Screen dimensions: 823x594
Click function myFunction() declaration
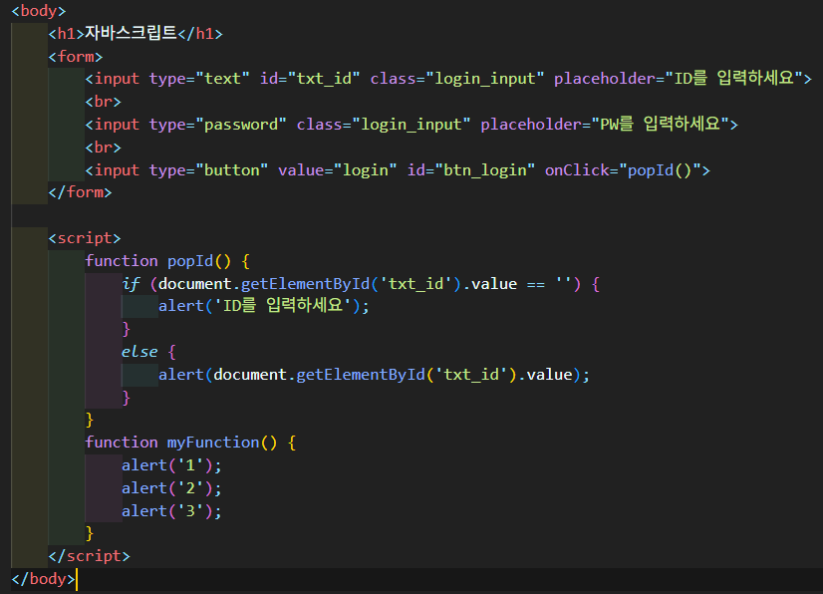190,443
